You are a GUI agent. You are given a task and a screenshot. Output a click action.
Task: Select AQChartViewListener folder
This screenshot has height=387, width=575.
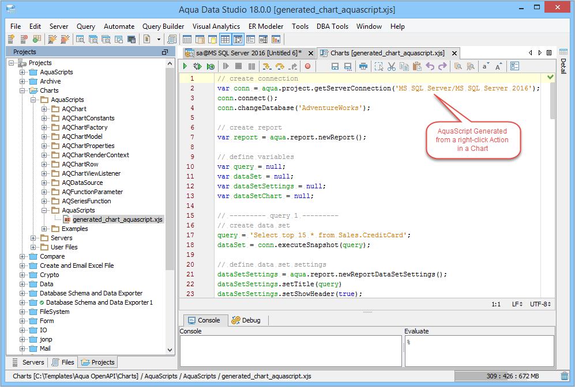(x=91, y=173)
